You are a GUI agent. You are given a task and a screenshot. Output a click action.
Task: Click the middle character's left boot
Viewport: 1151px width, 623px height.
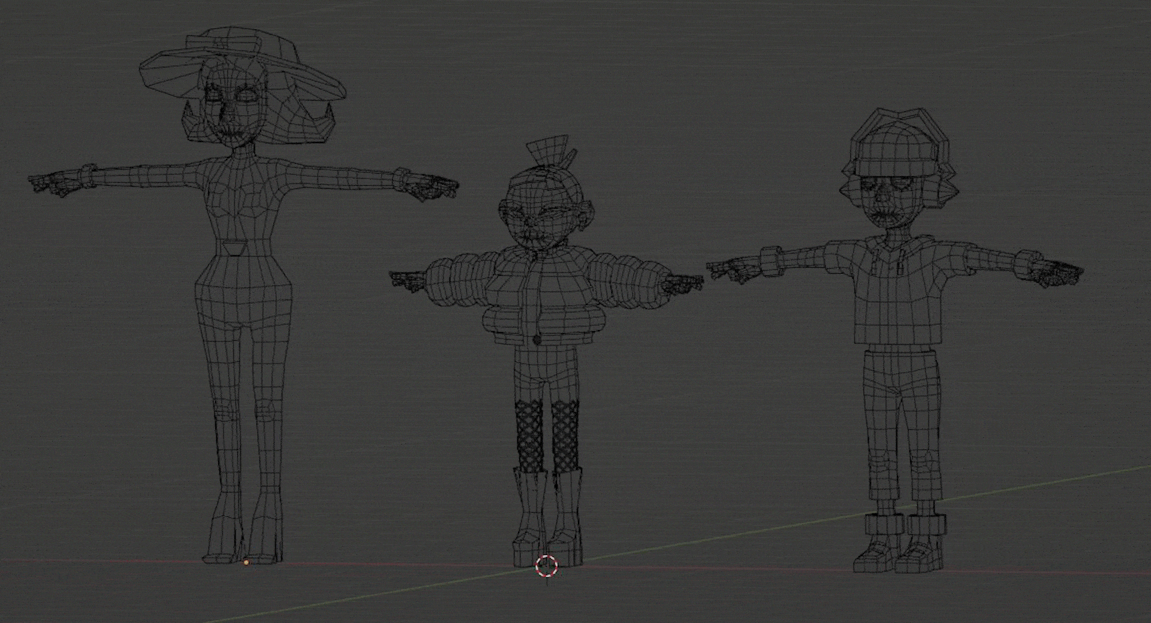pos(529,515)
